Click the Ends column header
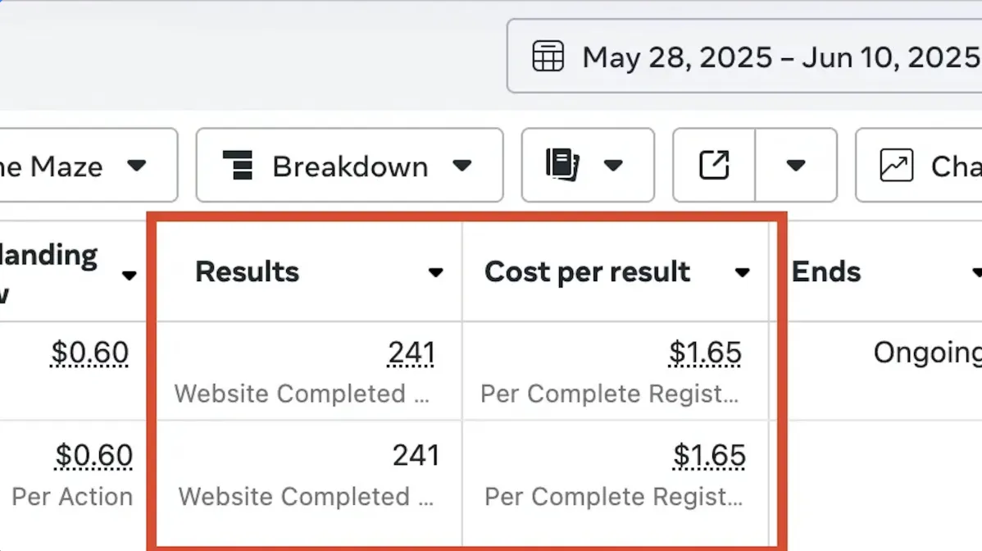The width and height of the screenshot is (982, 551). point(826,272)
